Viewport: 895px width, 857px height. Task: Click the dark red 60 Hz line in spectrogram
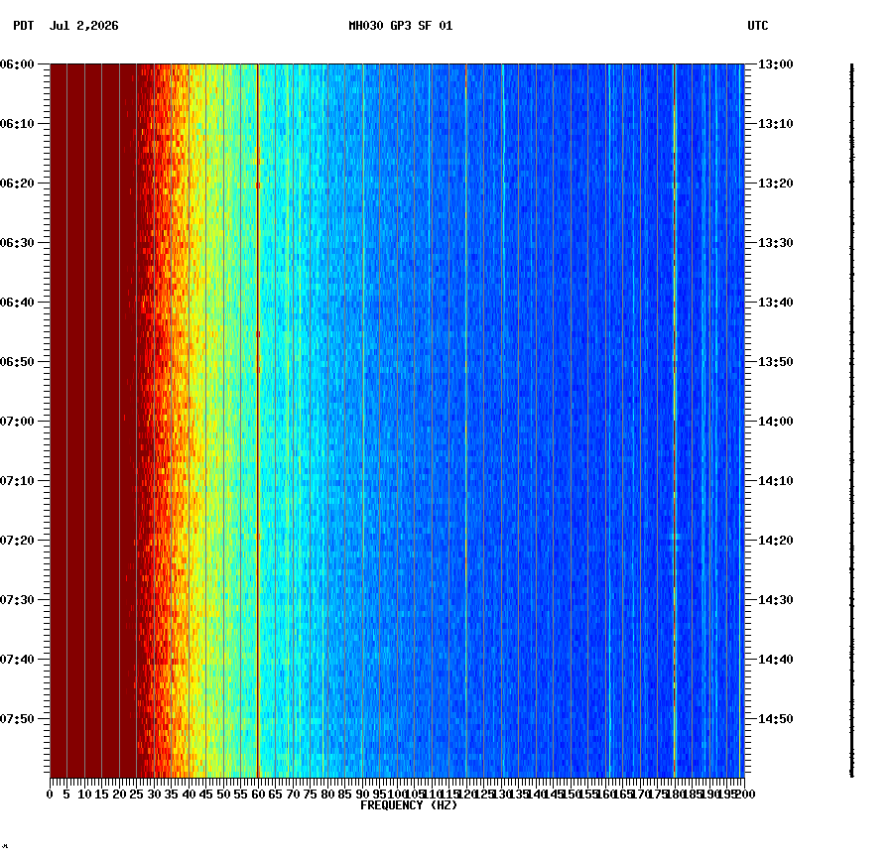coord(258,421)
